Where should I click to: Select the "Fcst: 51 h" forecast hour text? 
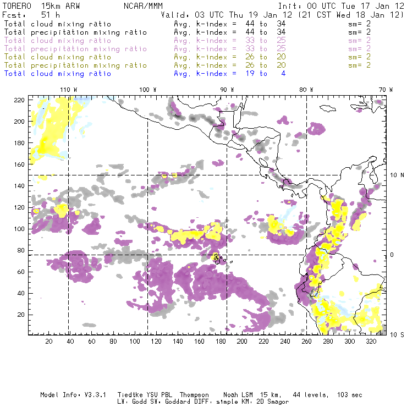[31, 15]
